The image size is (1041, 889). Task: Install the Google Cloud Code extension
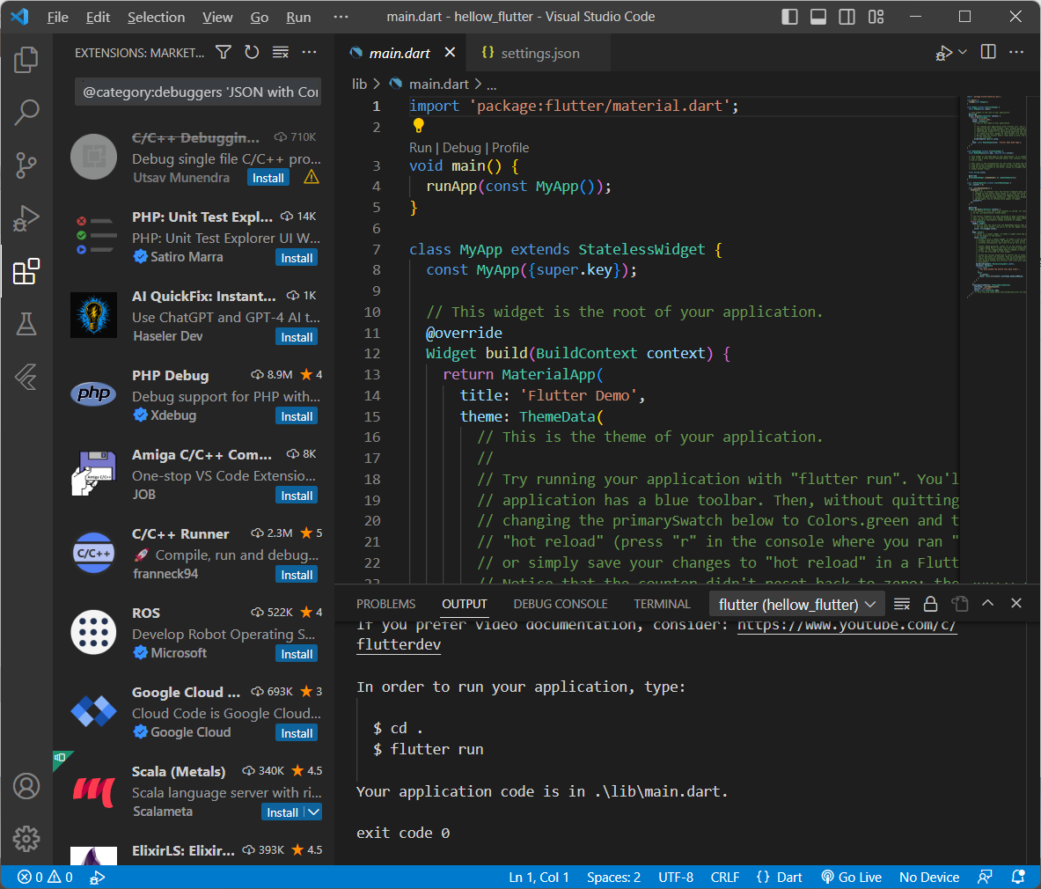click(x=296, y=733)
